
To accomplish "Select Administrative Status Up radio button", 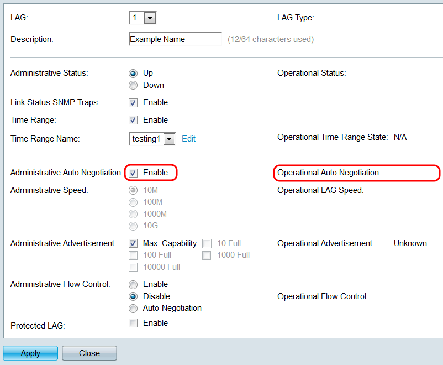I will [x=133, y=73].
